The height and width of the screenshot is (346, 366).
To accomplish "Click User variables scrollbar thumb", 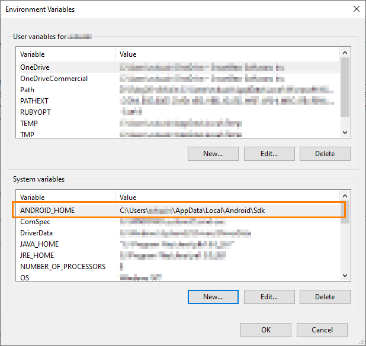I will point(345,88).
